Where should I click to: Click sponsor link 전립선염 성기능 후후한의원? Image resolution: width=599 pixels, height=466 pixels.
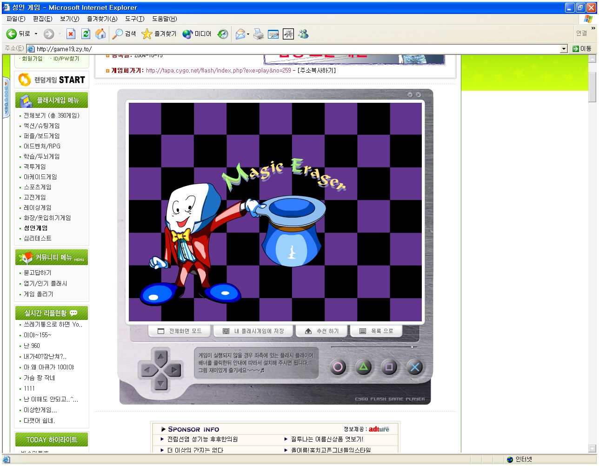[203, 439]
